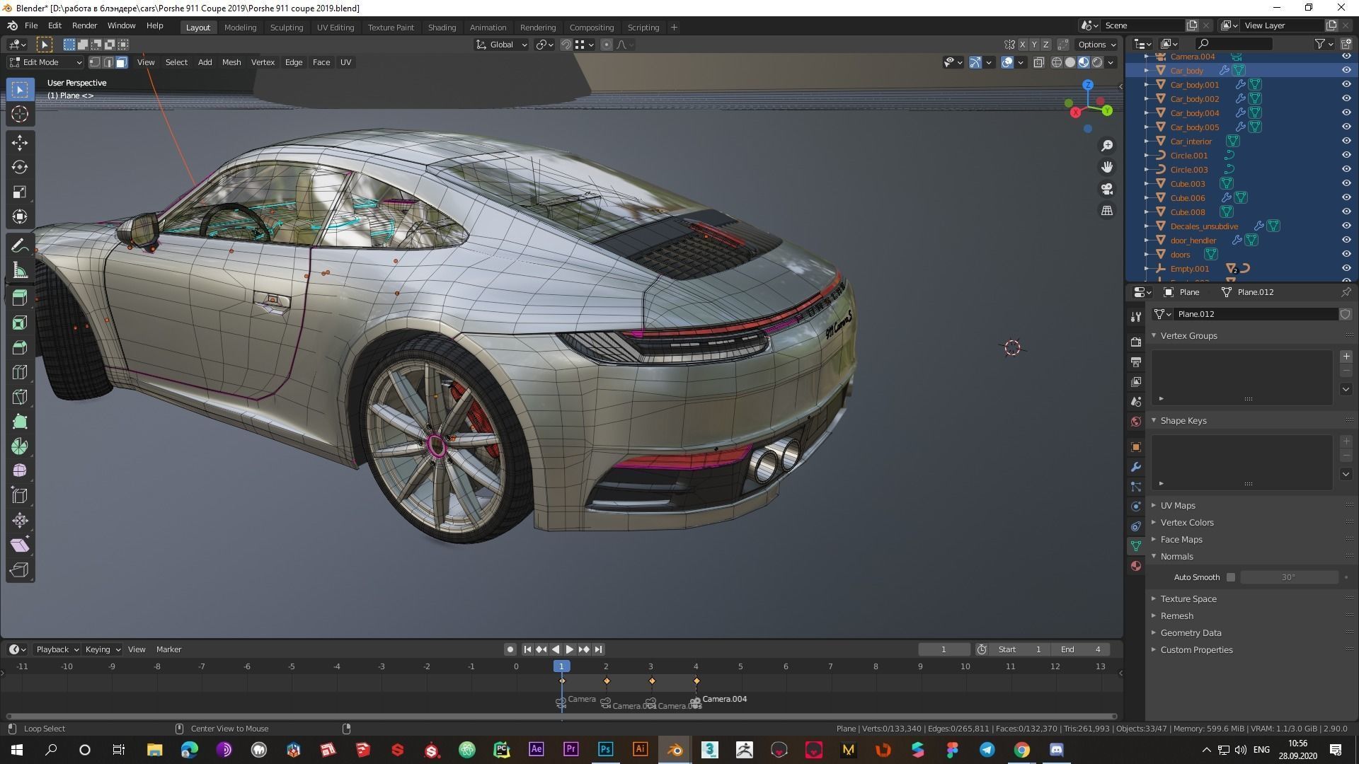Hide Cube.006 object in outliner
1359x764 pixels.
coord(1346,197)
